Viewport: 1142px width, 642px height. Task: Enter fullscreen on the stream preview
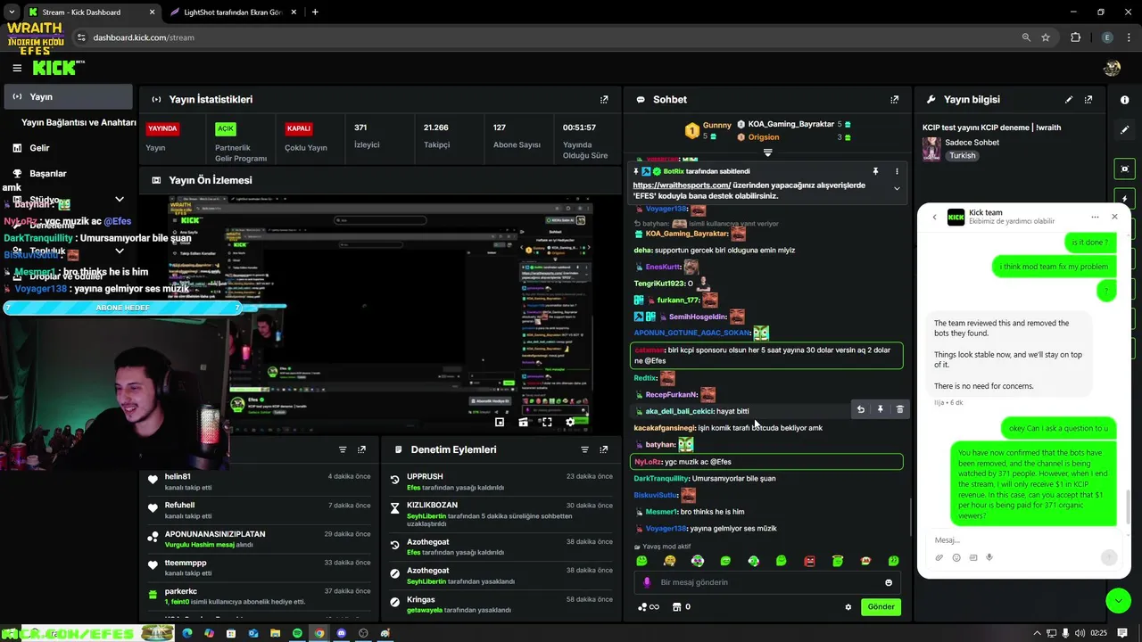(x=547, y=422)
